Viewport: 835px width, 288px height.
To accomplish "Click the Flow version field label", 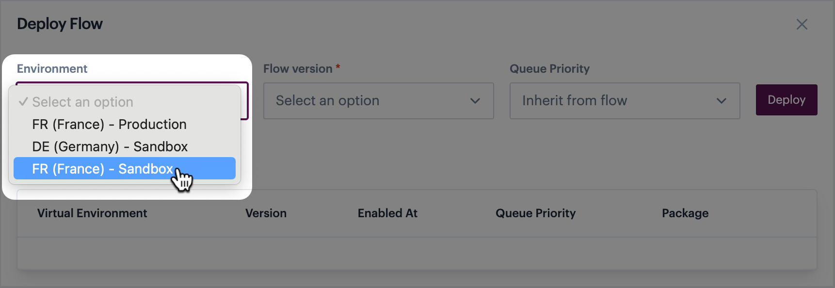I will click(298, 69).
